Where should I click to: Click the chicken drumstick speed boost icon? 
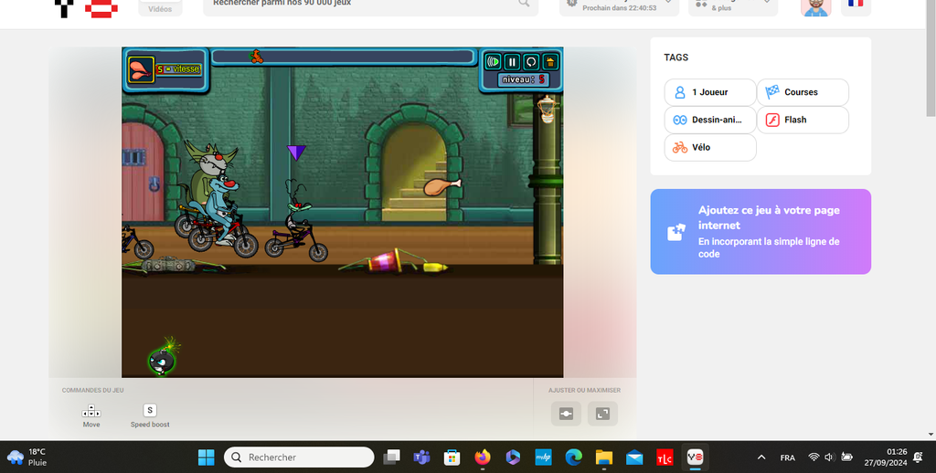tap(141, 68)
